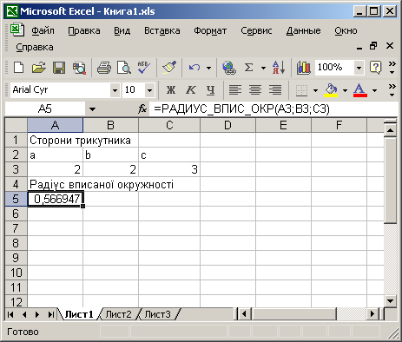
Task: Click the formula bar input field
Action: point(273,109)
